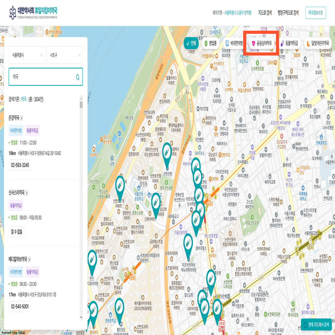Click the results list scroll-down arrow

click(81, 317)
